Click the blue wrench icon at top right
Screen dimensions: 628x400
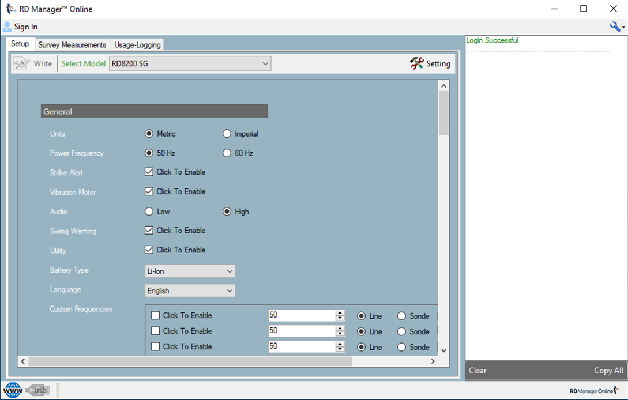[x=615, y=27]
